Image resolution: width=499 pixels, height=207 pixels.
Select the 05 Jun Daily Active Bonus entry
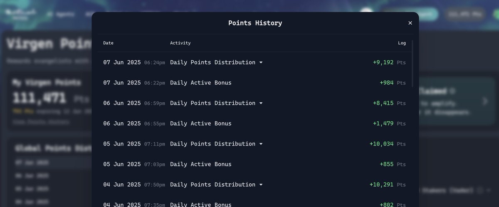click(x=254, y=164)
